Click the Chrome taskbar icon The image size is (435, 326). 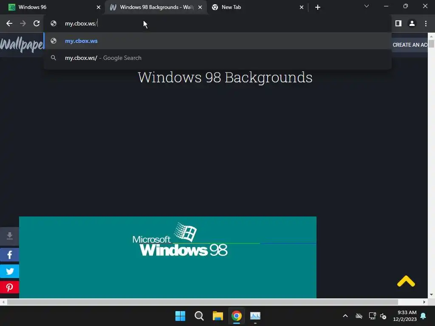[x=236, y=316]
